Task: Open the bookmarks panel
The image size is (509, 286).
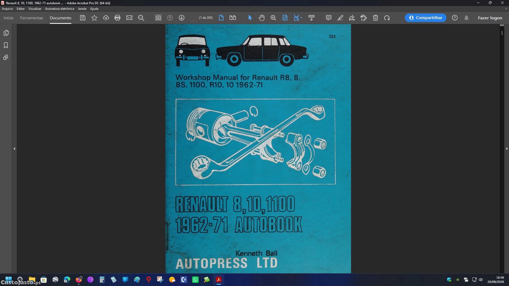Action: click(x=6, y=45)
